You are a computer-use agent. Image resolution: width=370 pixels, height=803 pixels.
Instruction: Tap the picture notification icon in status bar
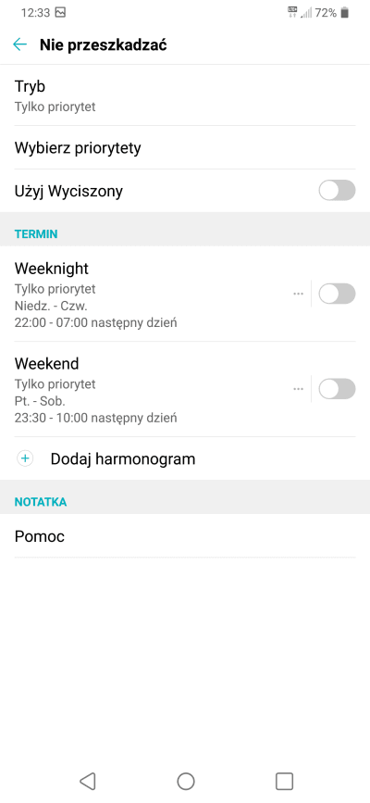click(60, 13)
